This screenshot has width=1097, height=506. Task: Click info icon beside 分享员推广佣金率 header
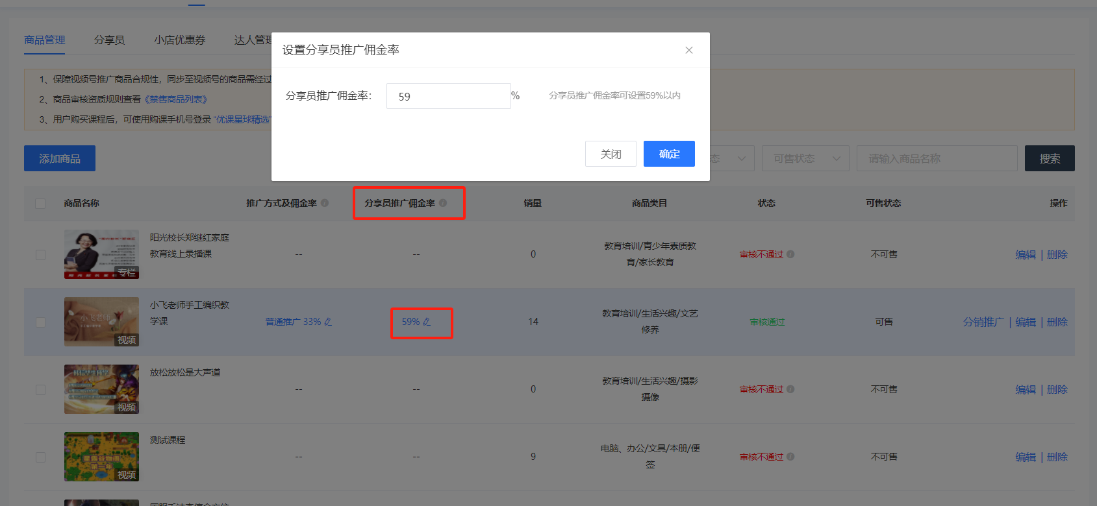coord(443,203)
